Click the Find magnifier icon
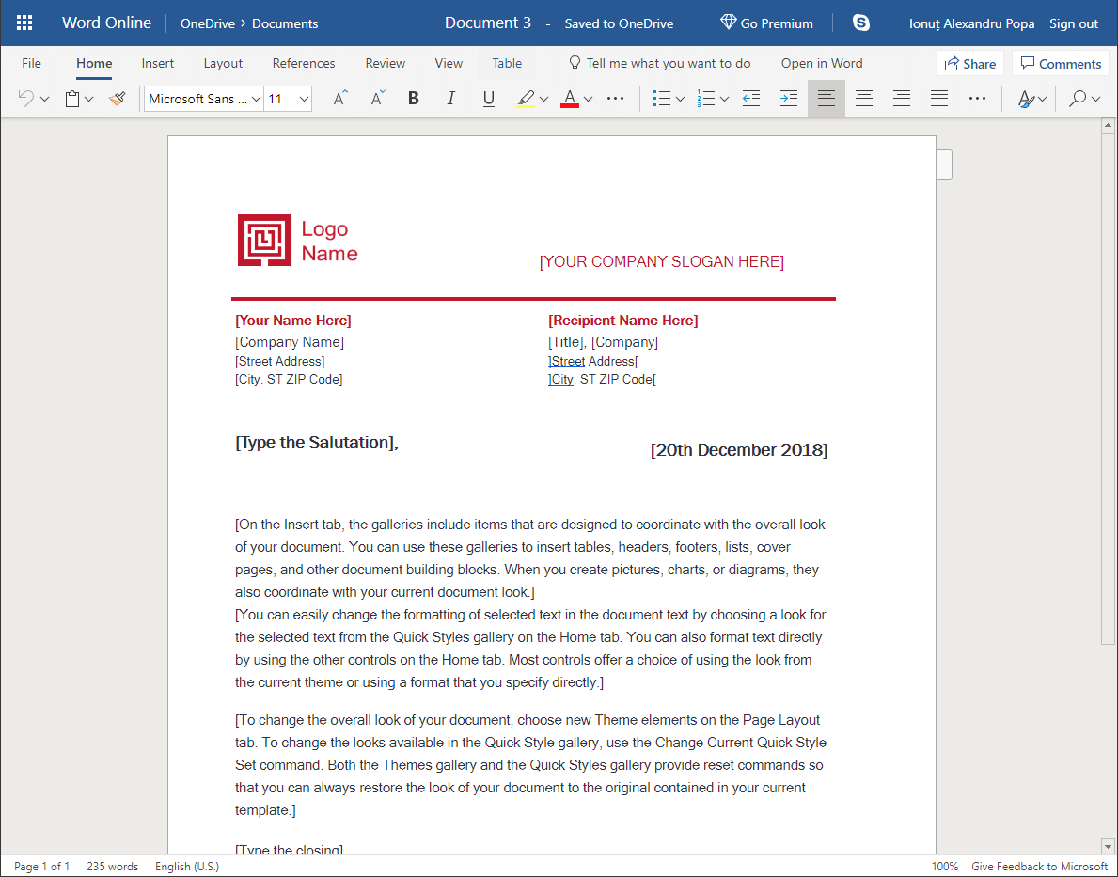 1078,99
